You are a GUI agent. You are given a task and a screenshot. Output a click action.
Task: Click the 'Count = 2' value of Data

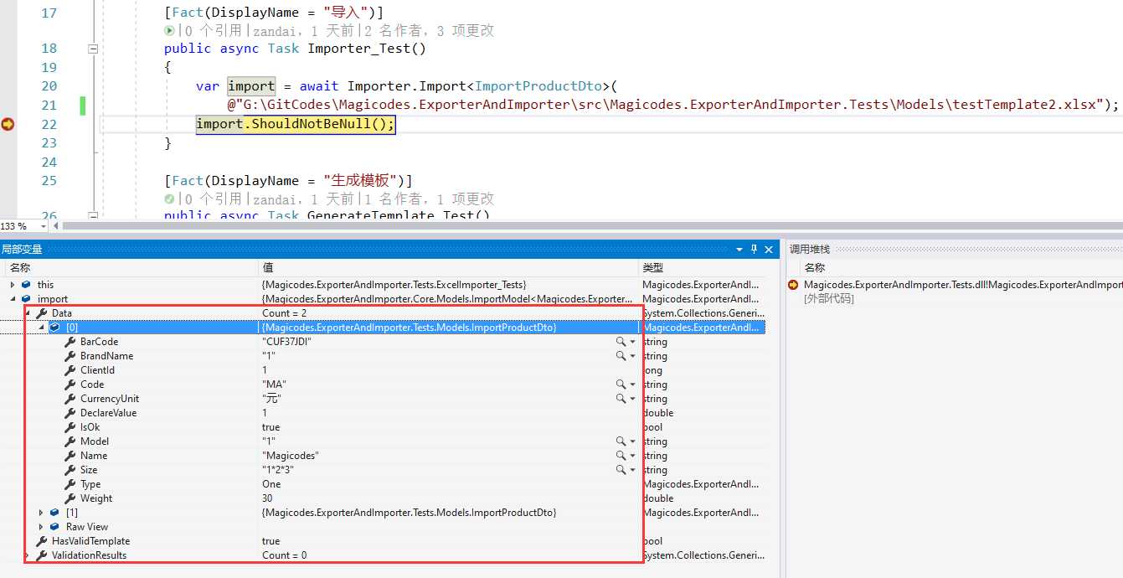click(x=285, y=313)
